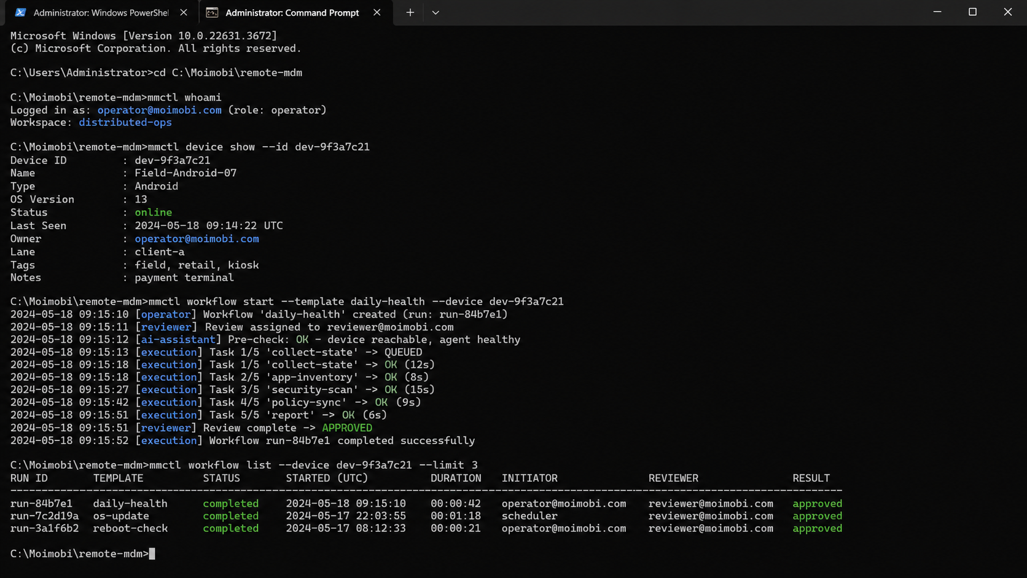The width and height of the screenshot is (1027, 578).
Task: Click the Notes value 'payment terminal'
Action: tap(184, 278)
